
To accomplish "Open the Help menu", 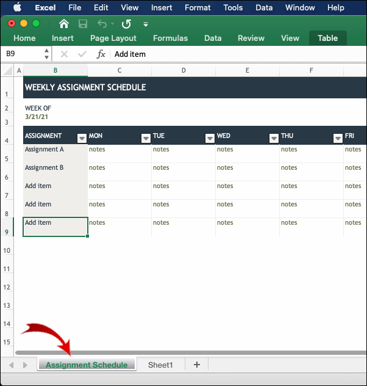I will tap(335, 7).
